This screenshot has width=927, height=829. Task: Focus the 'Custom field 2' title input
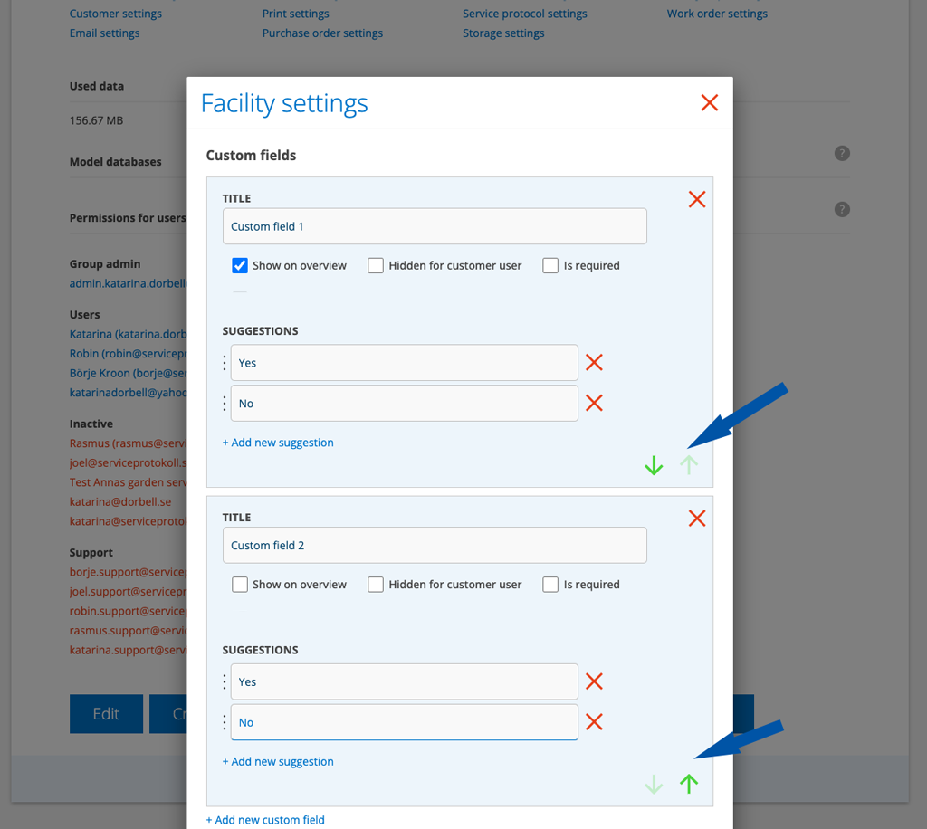[x=435, y=546]
